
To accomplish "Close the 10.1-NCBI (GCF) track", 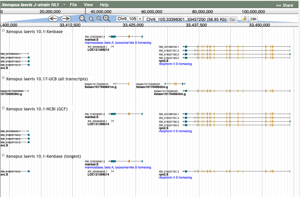I will pyautogui.click(x=3, y=108).
